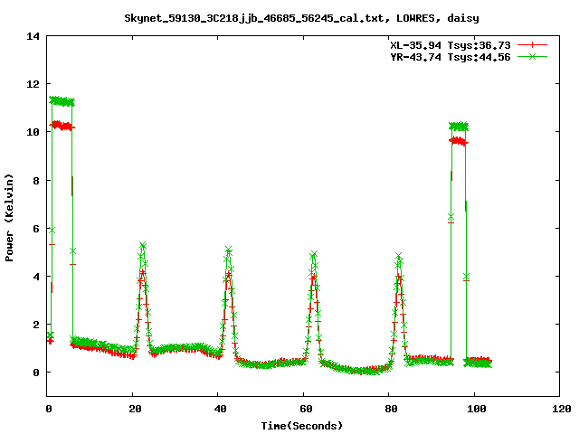Image resolution: width=579 pixels, height=434 pixels.
Task: Select the YR-43.74 Tsys:44.56 legend entry
Action: (451, 57)
